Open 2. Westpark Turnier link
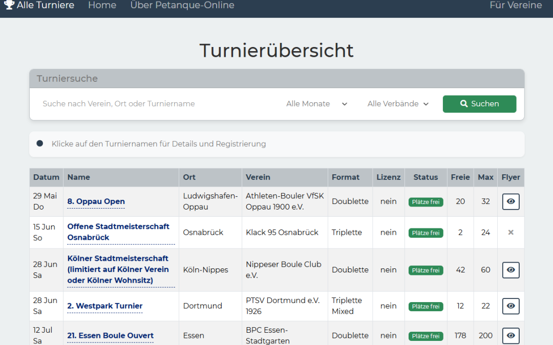This screenshot has width=553, height=345. (105, 306)
